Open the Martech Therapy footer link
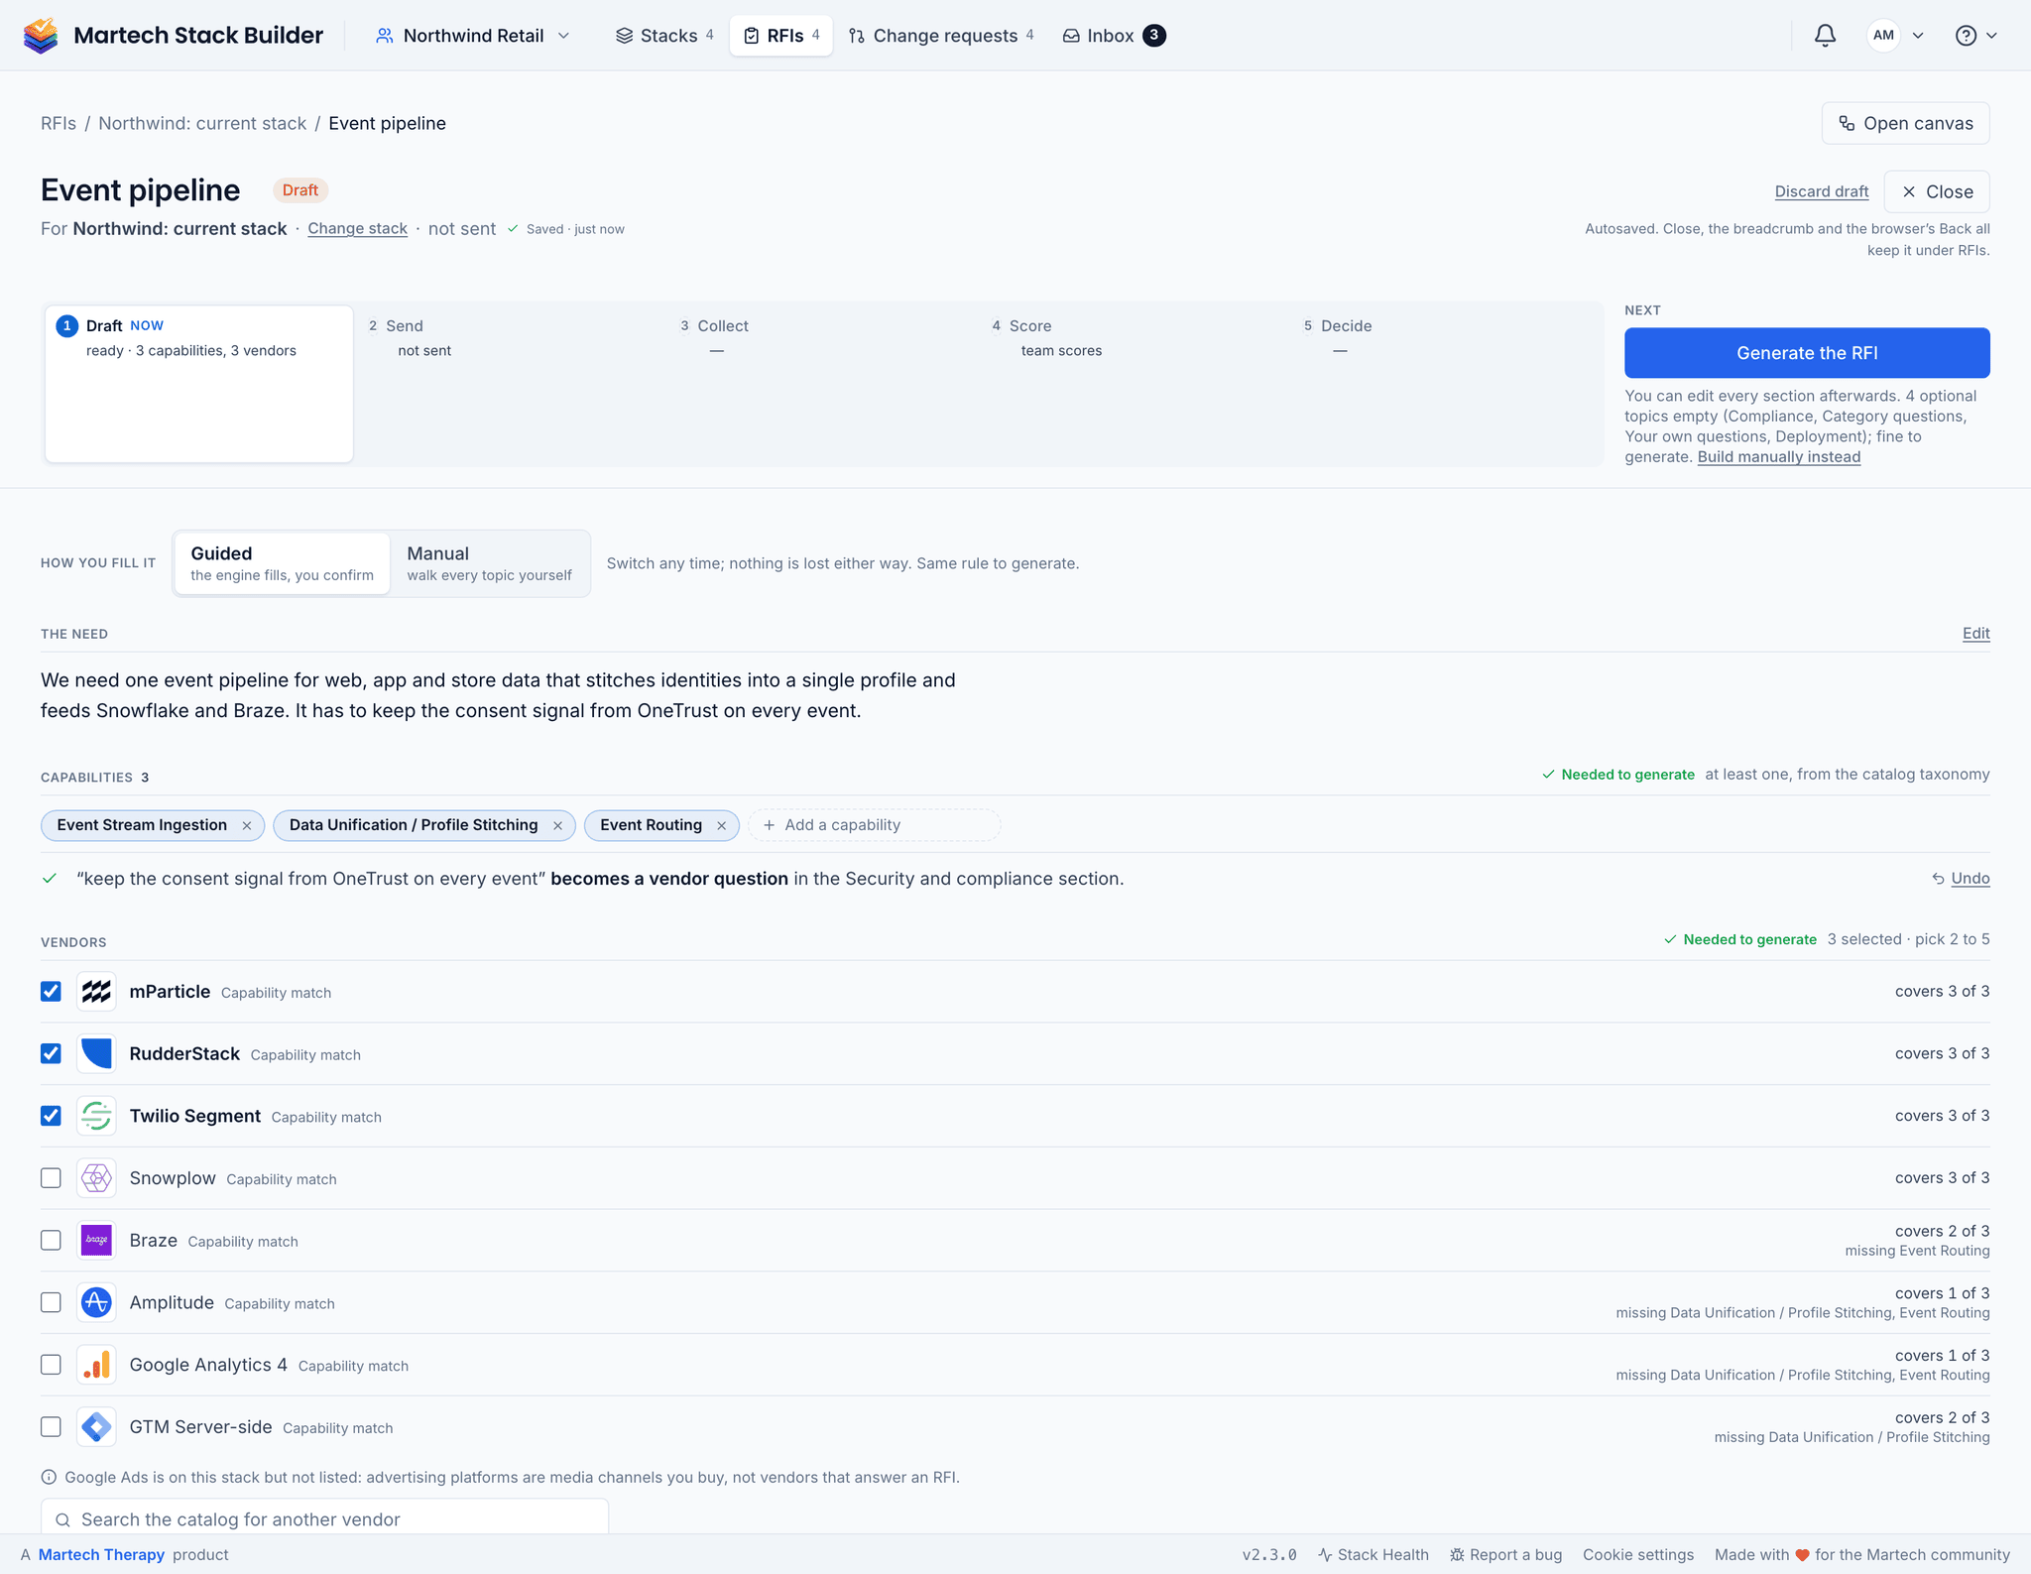 [101, 1555]
